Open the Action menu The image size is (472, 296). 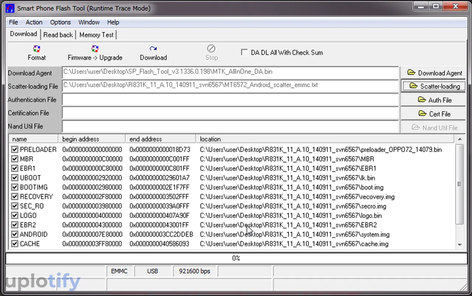pyautogui.click(x=34, y=22)
